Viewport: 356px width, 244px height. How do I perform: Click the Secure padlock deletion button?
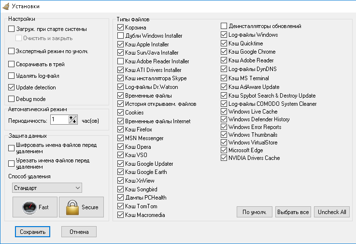[81, 207]
